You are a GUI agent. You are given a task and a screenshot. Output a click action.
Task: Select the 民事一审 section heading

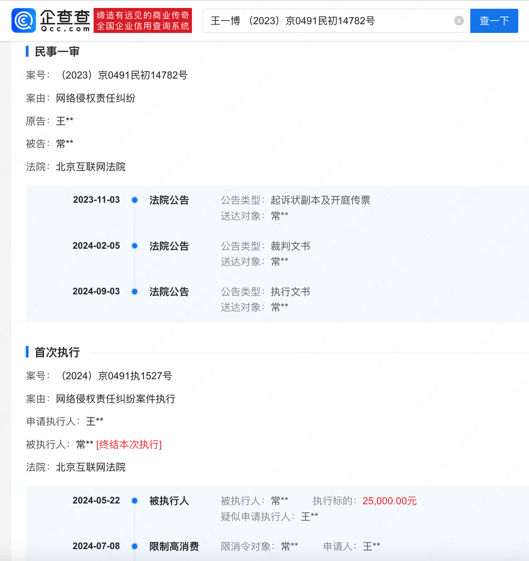pos(57,52)
